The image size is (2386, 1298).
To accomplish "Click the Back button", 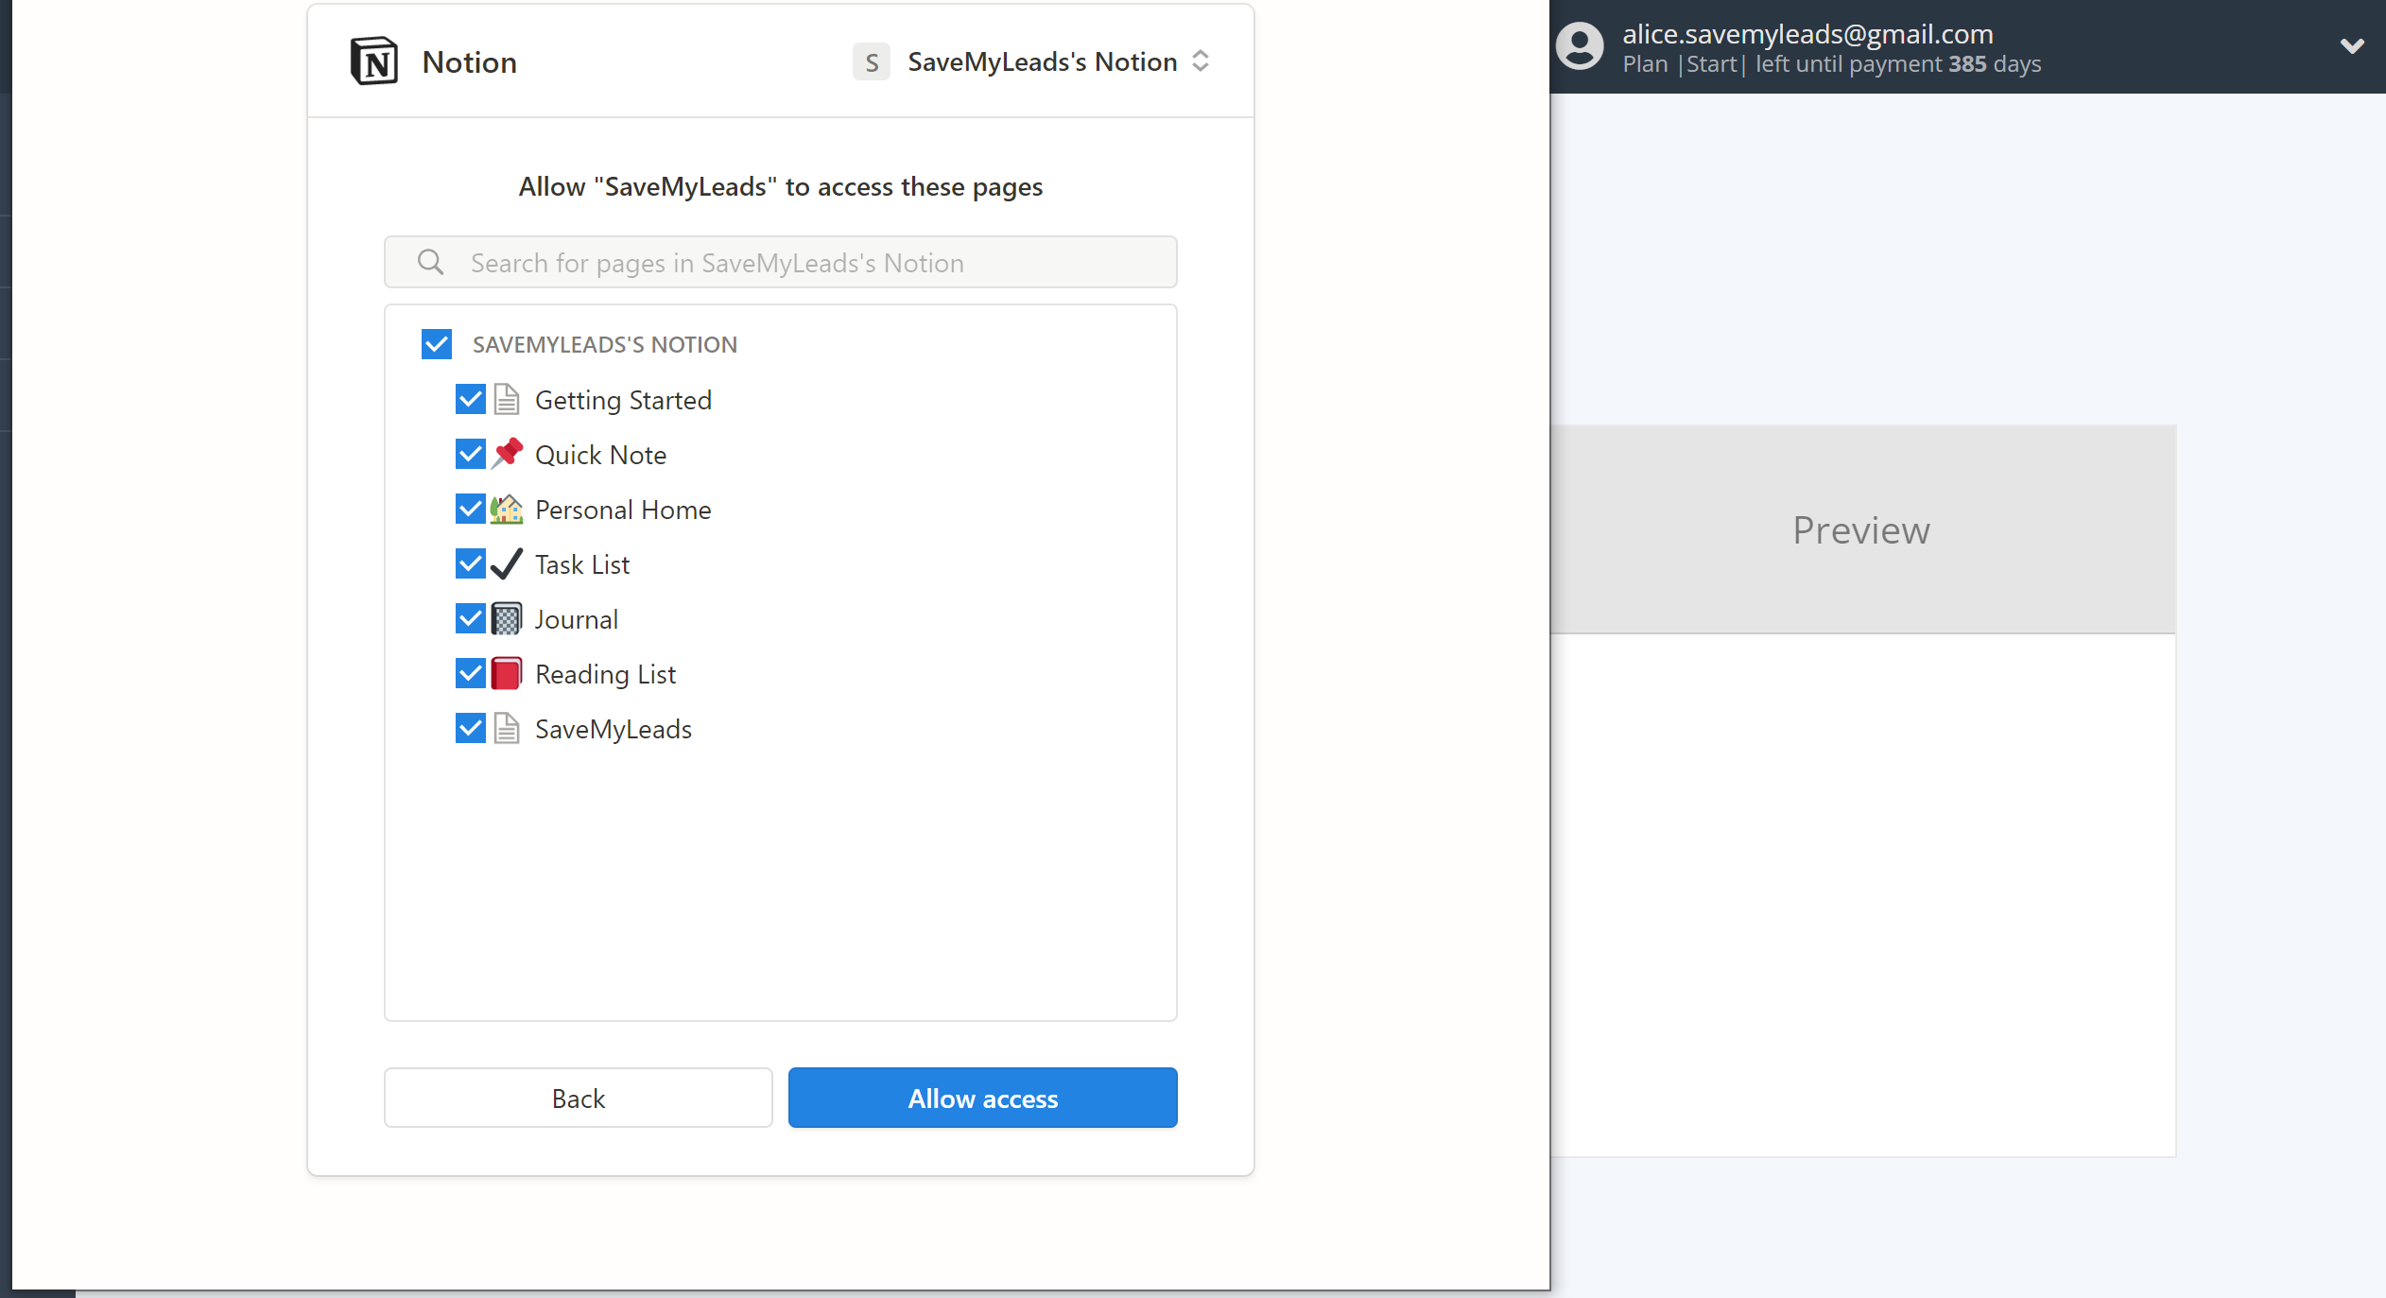I will coord(579,1098).
